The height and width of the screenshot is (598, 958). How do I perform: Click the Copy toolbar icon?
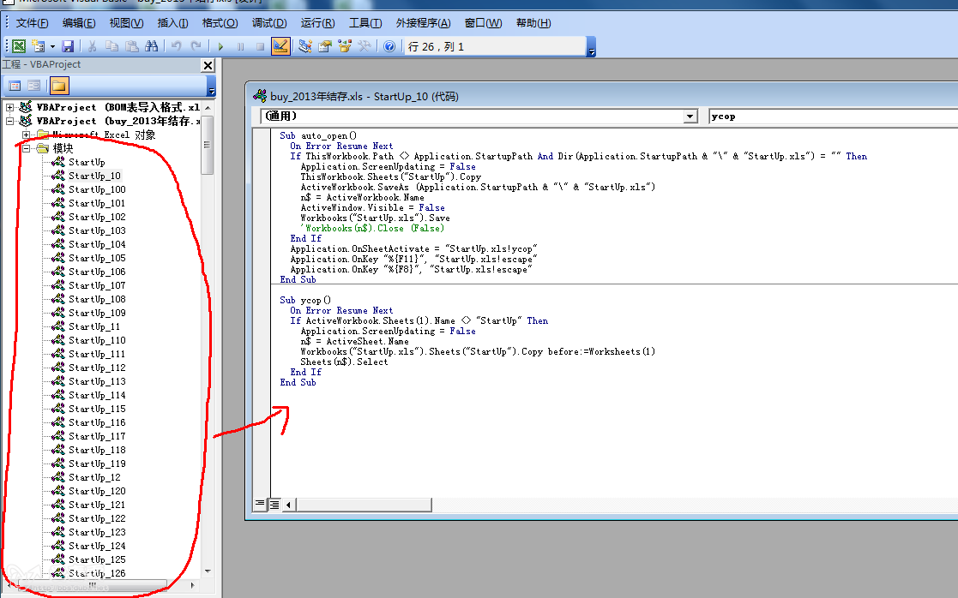[x=111, y=46]
